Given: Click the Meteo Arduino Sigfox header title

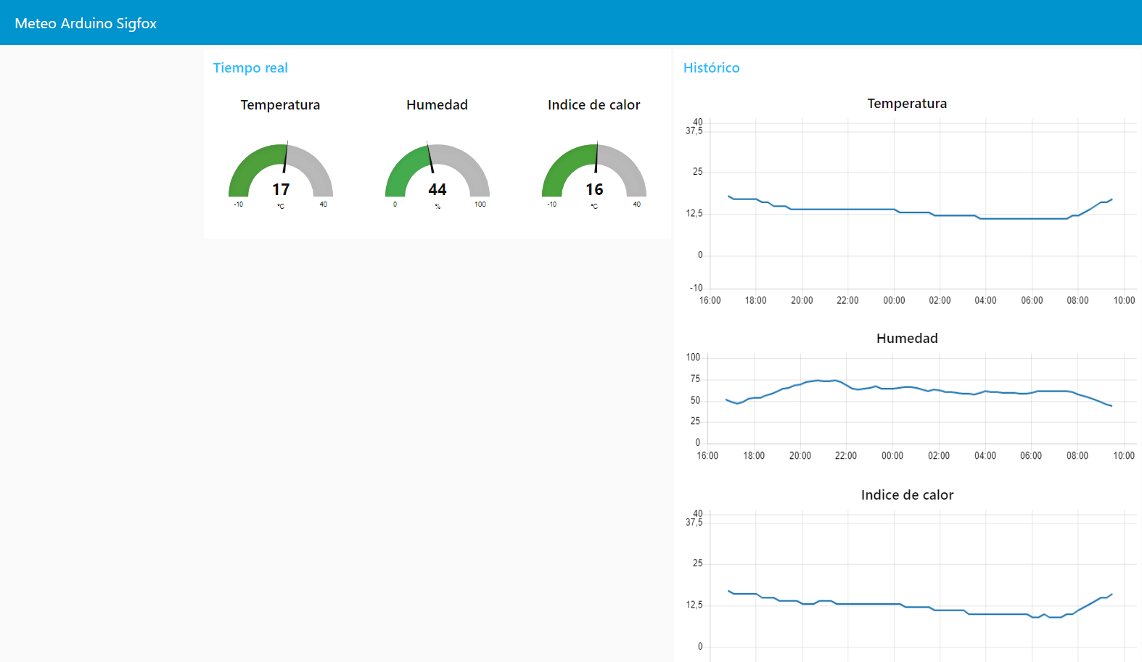Looking at the screenshot, I should click(x=86, y=23).
